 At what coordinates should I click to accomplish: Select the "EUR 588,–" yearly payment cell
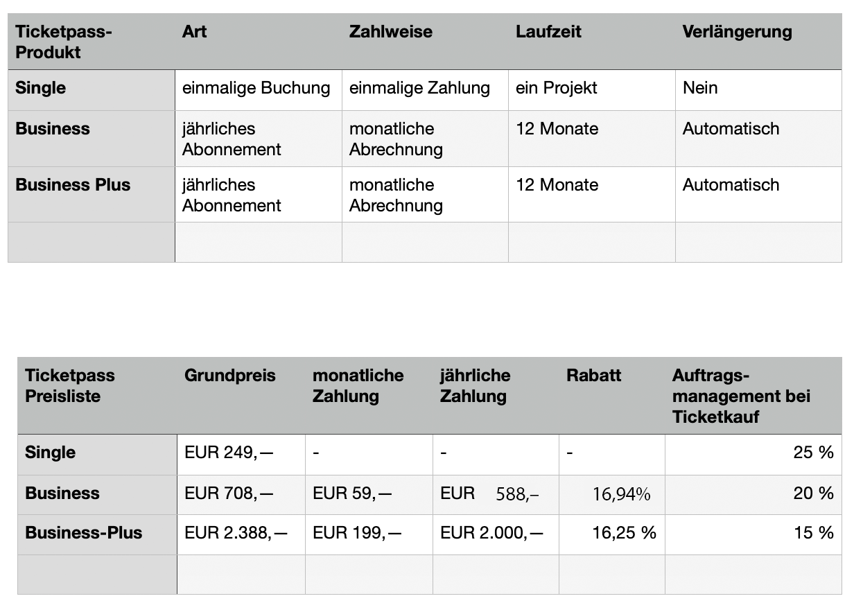pyautogui.click(x=490, y=494)
